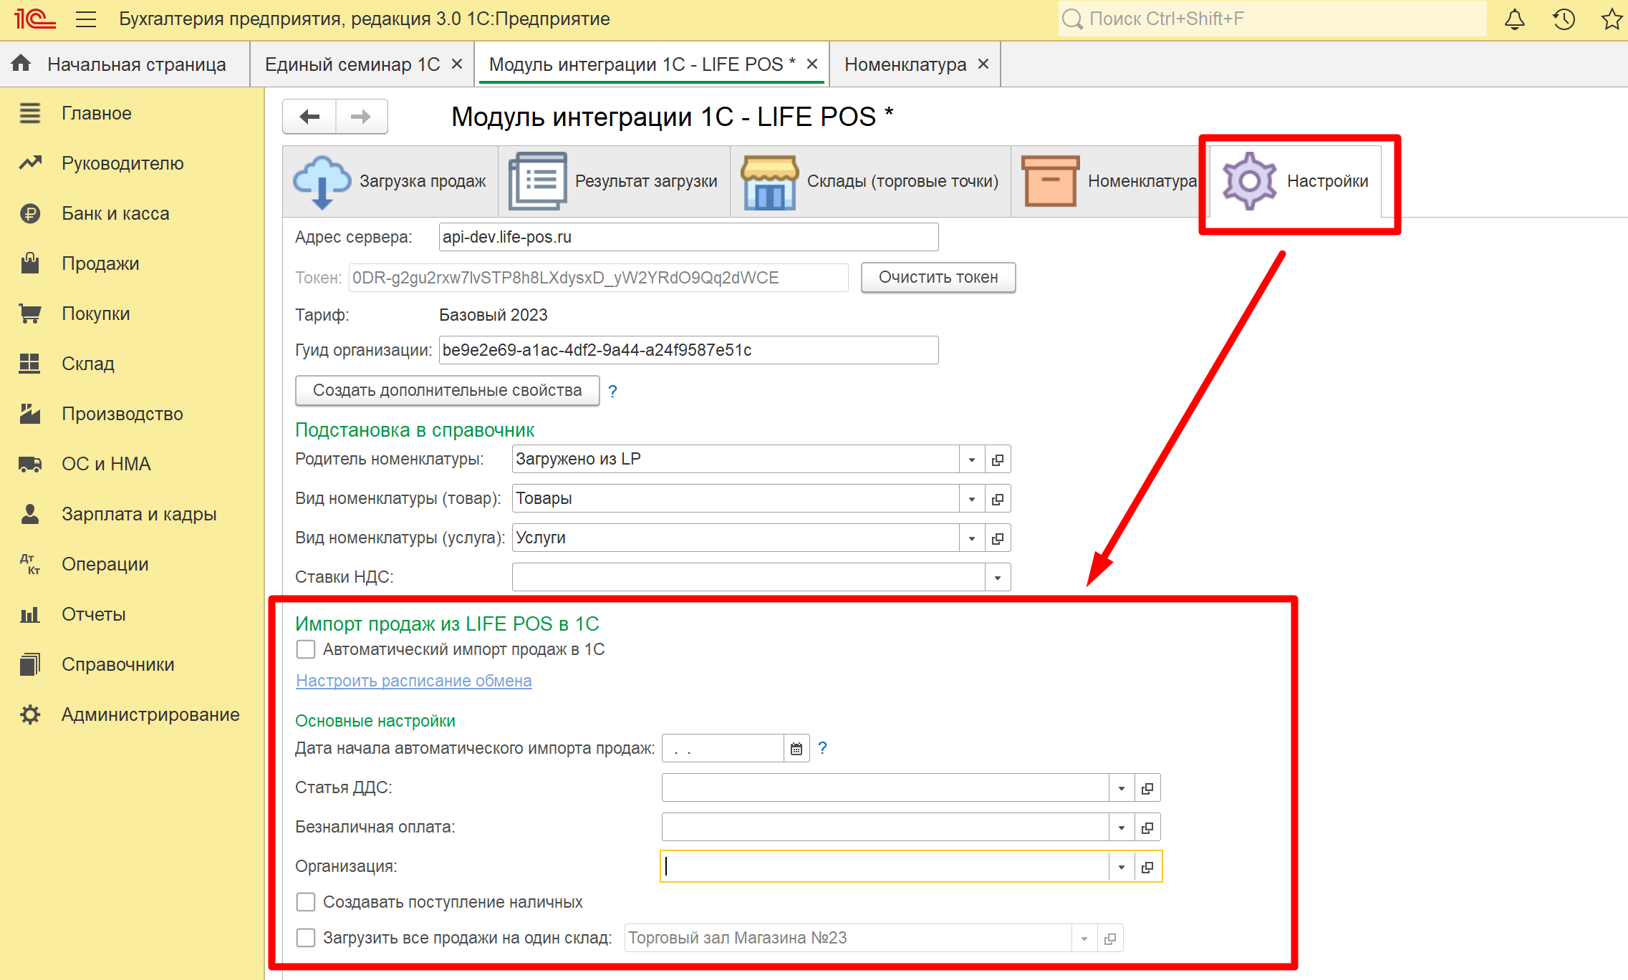Viewport: 1628px width, 980px height.
Task: Open Вид номенклатуры (товар) item with open icon
Action: tap(998, 499)
